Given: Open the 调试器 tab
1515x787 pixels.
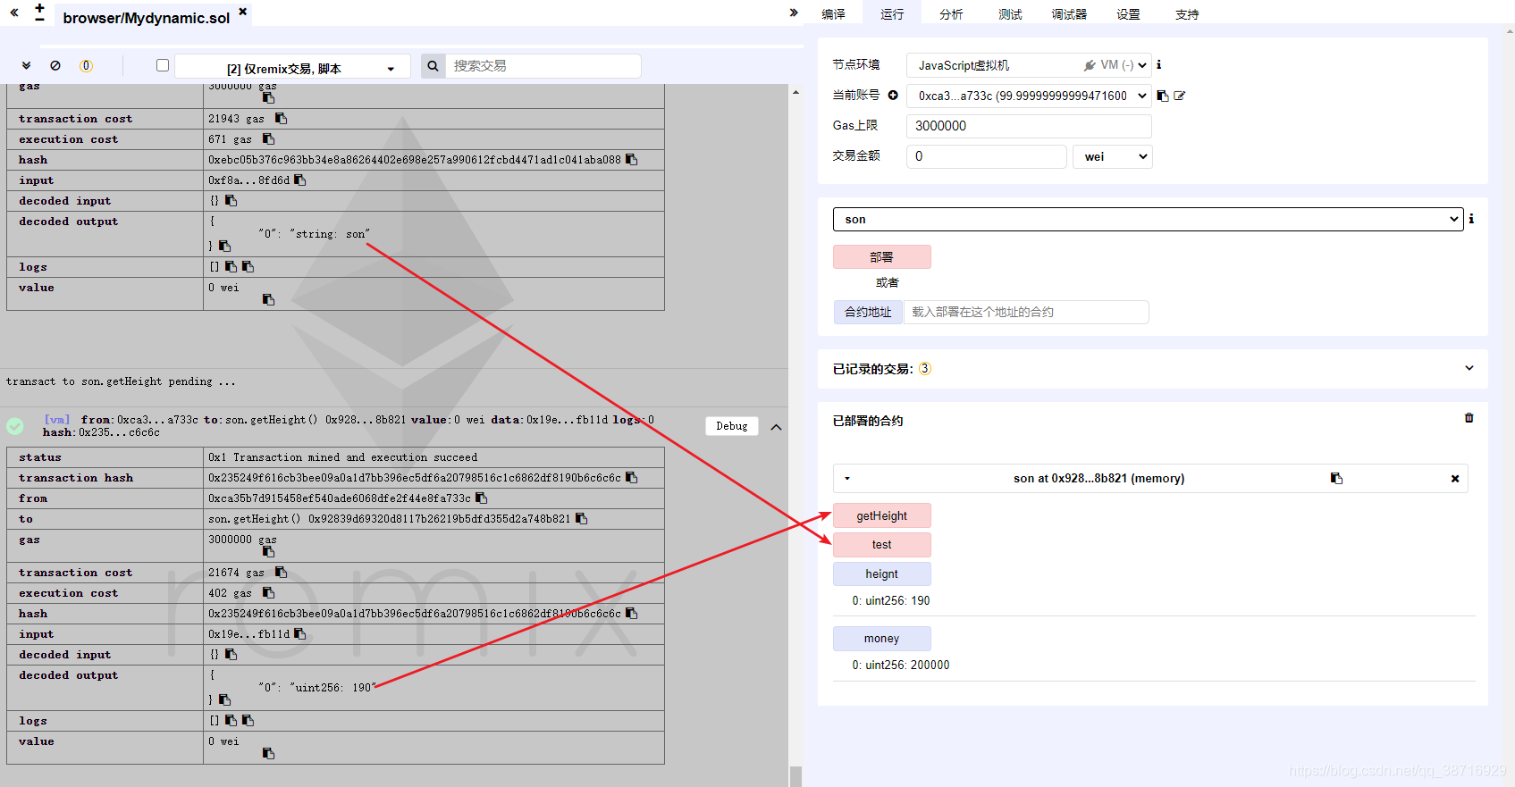Looking at the screenshot, I should coord(1069,13).
